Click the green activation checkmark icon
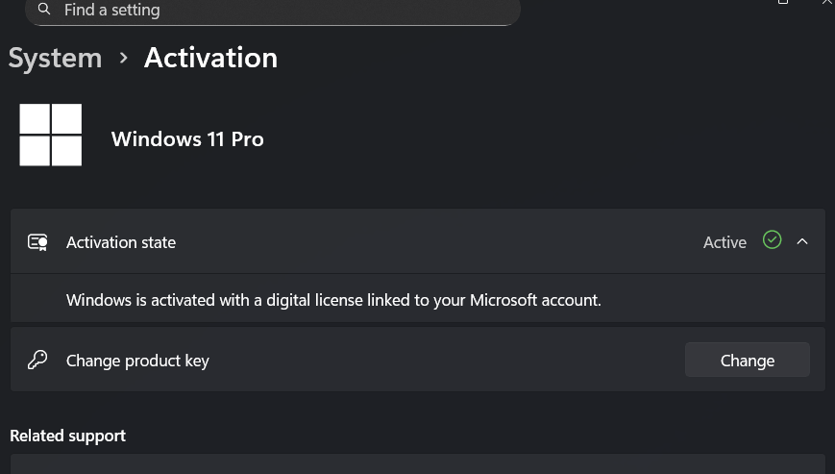This screenshot has height=474, width=835. click(772, 240)
